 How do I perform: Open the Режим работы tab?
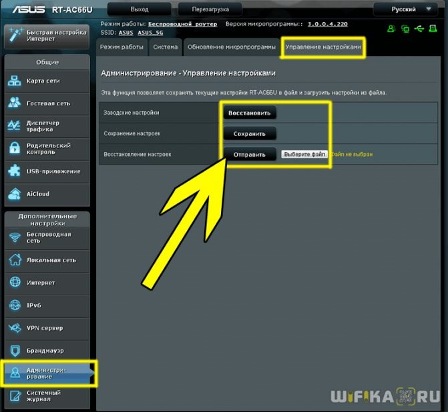[x=122, y=47]
